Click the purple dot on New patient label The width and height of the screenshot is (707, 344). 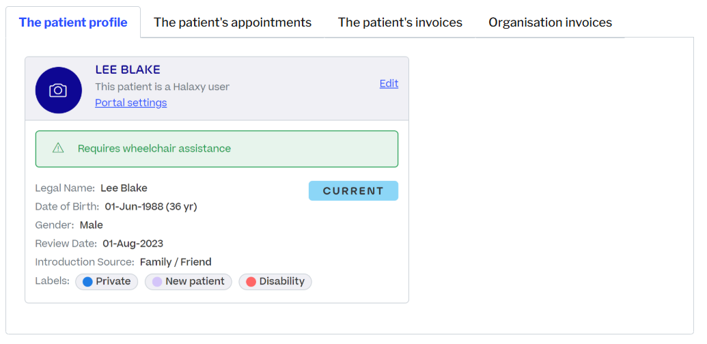(157, 281)
